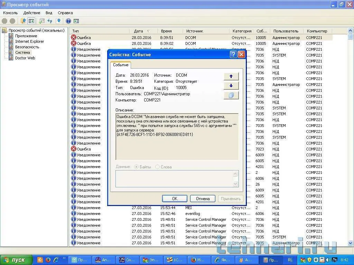The image size is (354, 265).
Task: Click the next event down-arrow button
Action: [x=231, y=86]
